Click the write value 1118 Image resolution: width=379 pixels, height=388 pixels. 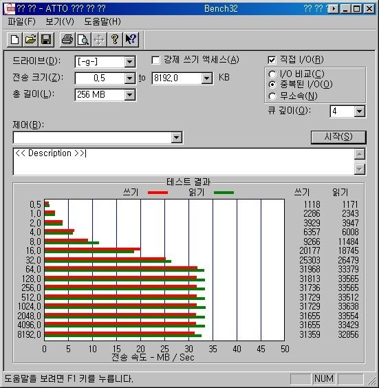(x=312, y=204)
